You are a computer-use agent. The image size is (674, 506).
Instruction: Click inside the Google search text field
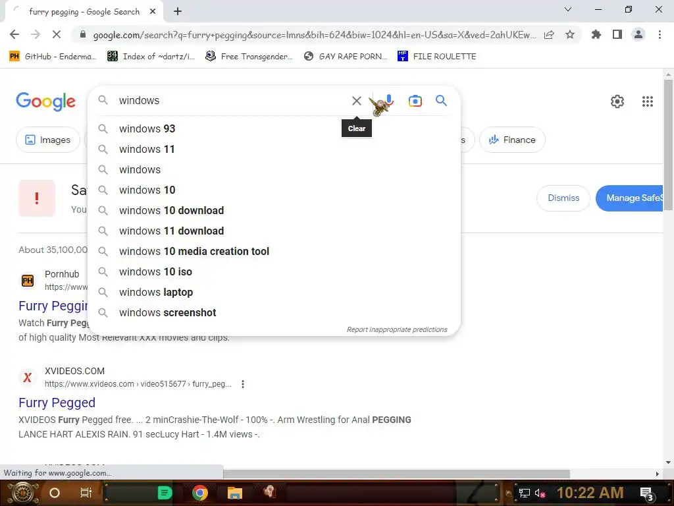click(232, 101)
